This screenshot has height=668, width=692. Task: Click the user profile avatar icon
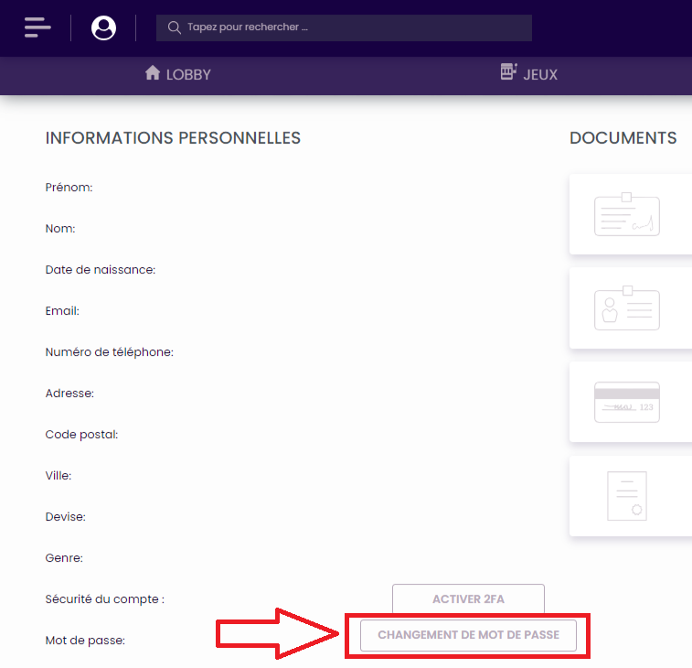coord(103,27)
